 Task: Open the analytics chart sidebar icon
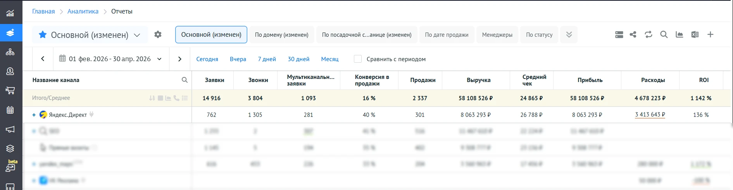coord(10,13)
